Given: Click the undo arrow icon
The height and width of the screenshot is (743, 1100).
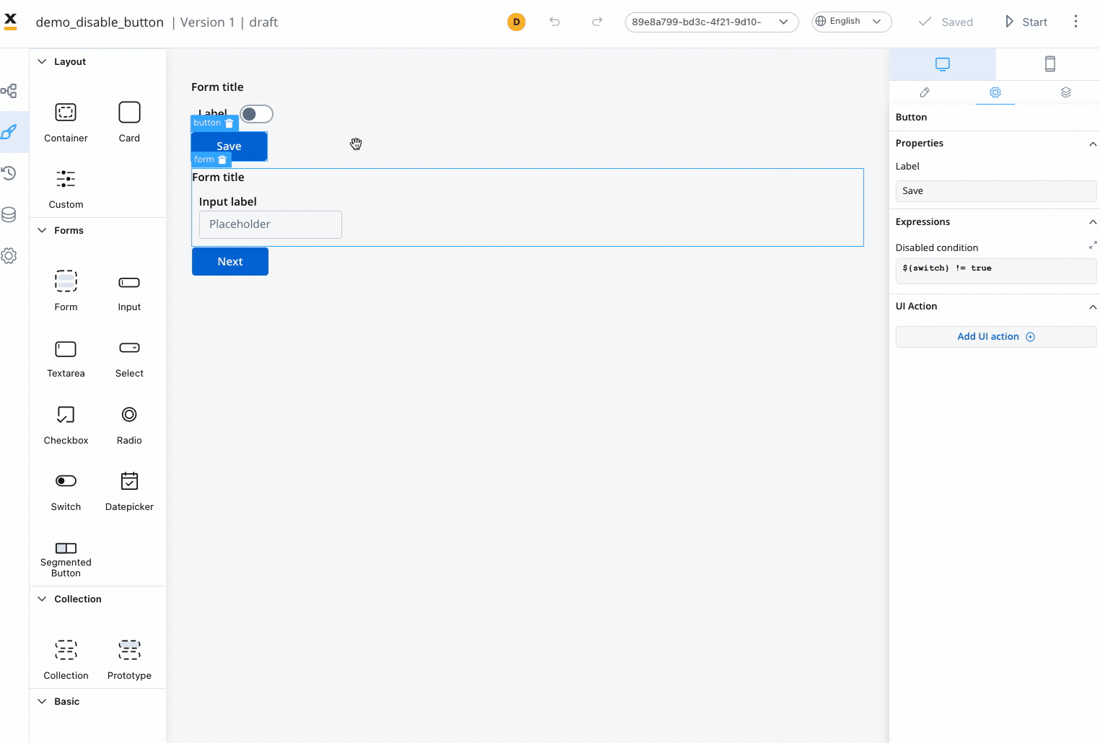Looking at the screenshot, I should coord(555,22).
